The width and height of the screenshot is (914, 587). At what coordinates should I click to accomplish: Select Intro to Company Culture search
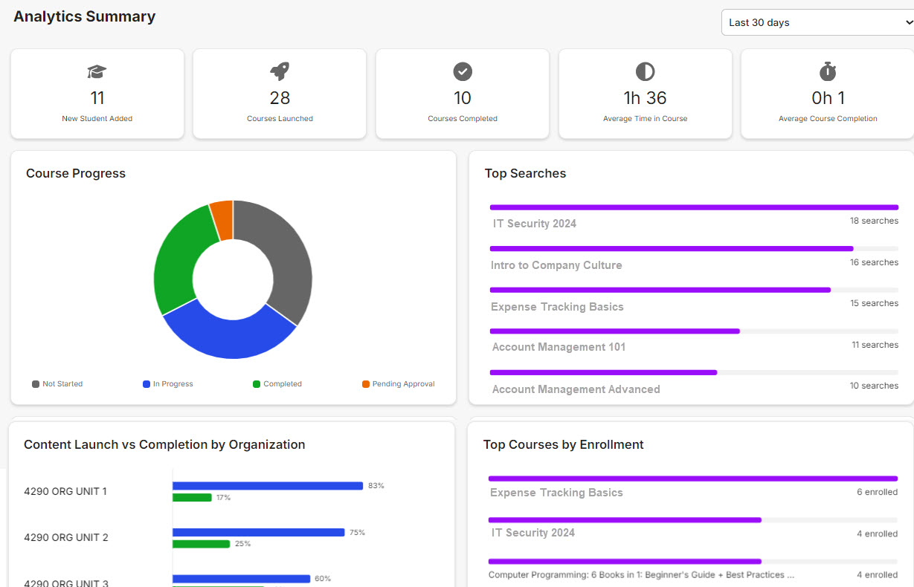[x=556, y=265]
